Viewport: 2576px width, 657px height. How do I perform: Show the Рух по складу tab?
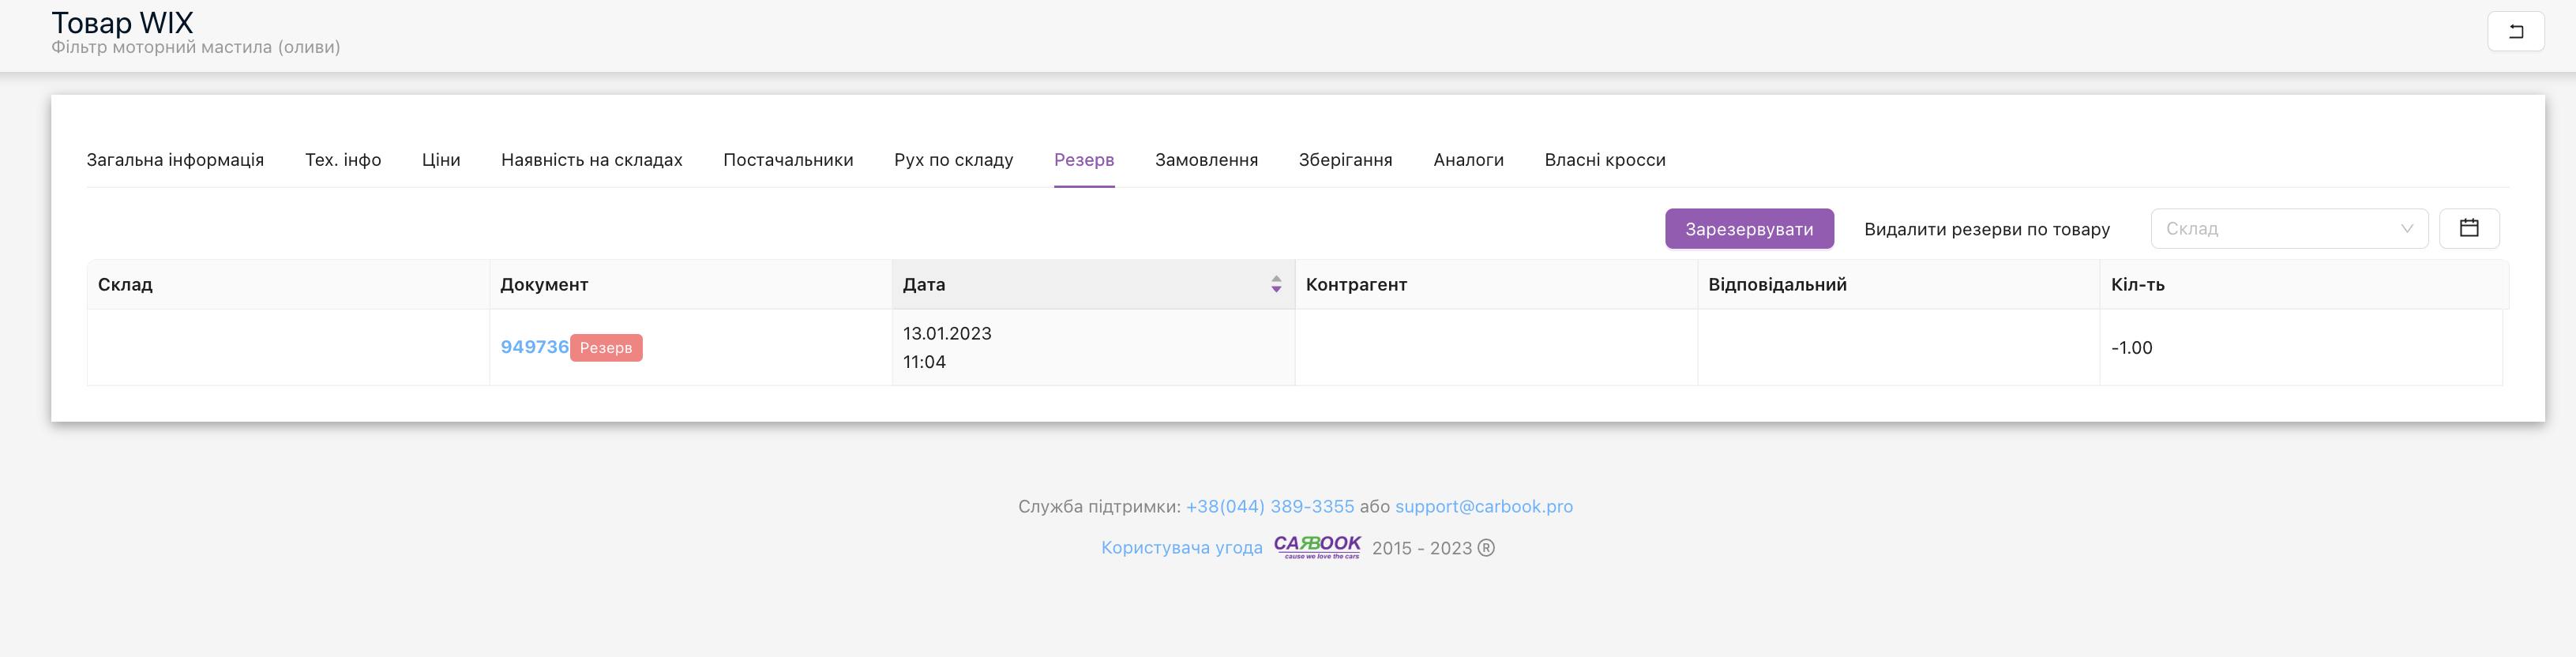tap(953, 160)
